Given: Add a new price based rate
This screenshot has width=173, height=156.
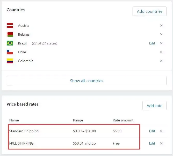Looking at the screenshot, I should tap(154, 106).
